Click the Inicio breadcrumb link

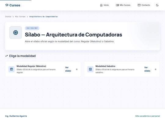[8, 17]
